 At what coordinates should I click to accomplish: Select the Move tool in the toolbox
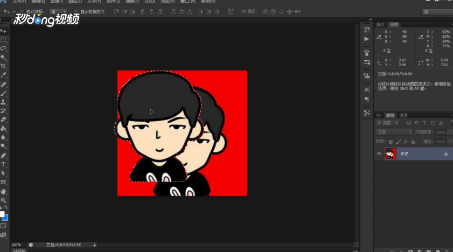click(x=3, y=31)
